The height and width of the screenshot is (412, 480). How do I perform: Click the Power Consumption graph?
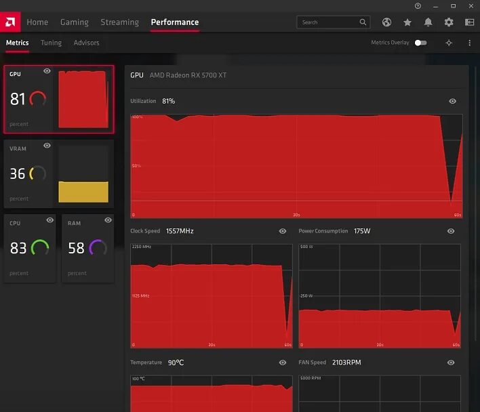coord(380,295)
